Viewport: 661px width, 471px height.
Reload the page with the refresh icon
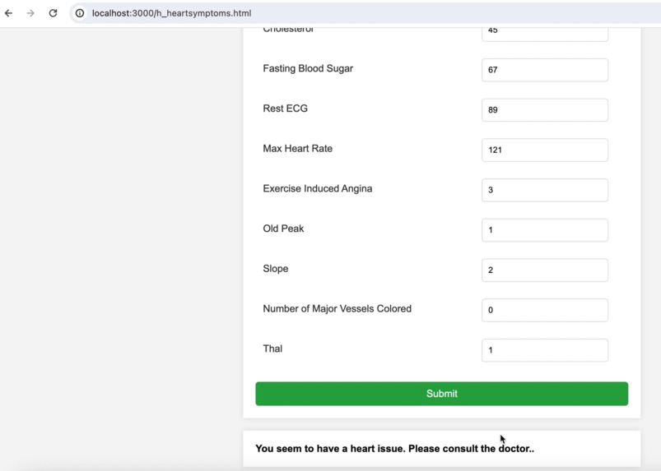(53, 13)
